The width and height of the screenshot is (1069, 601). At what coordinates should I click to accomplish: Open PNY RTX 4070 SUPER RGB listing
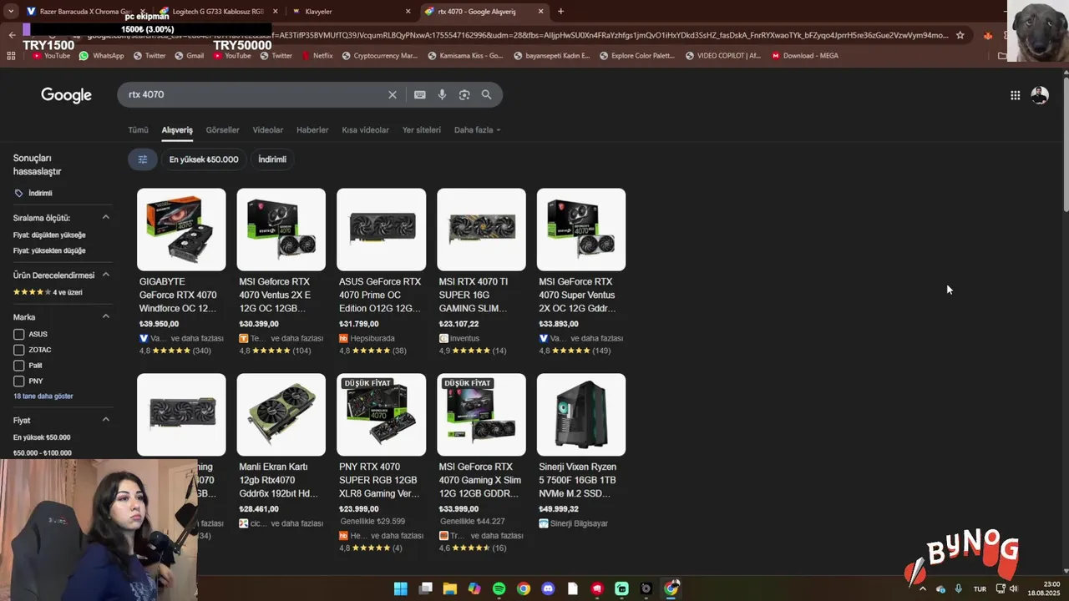381,463
